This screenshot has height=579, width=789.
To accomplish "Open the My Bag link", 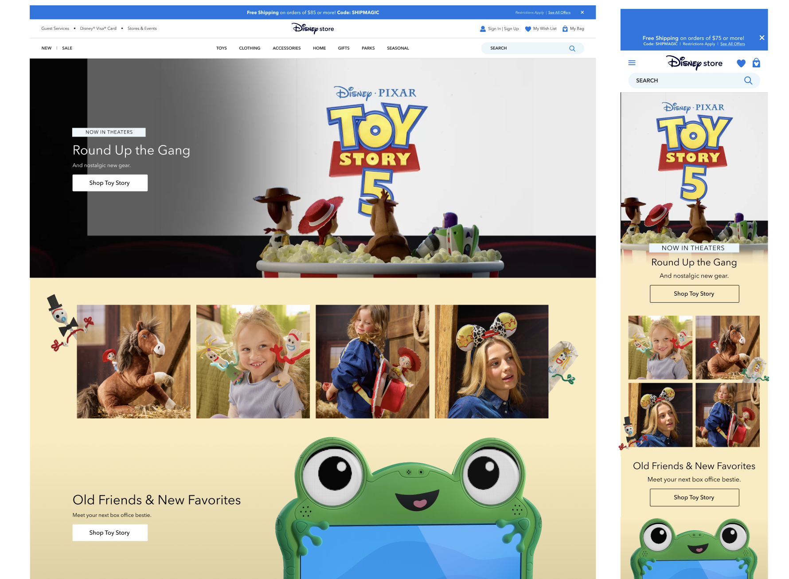I will click(x=577, y=29).
